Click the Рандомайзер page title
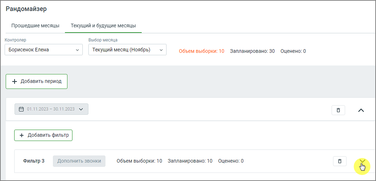Image resolution: width=376 pixels, height=181 pixels. tap(26, 9)
